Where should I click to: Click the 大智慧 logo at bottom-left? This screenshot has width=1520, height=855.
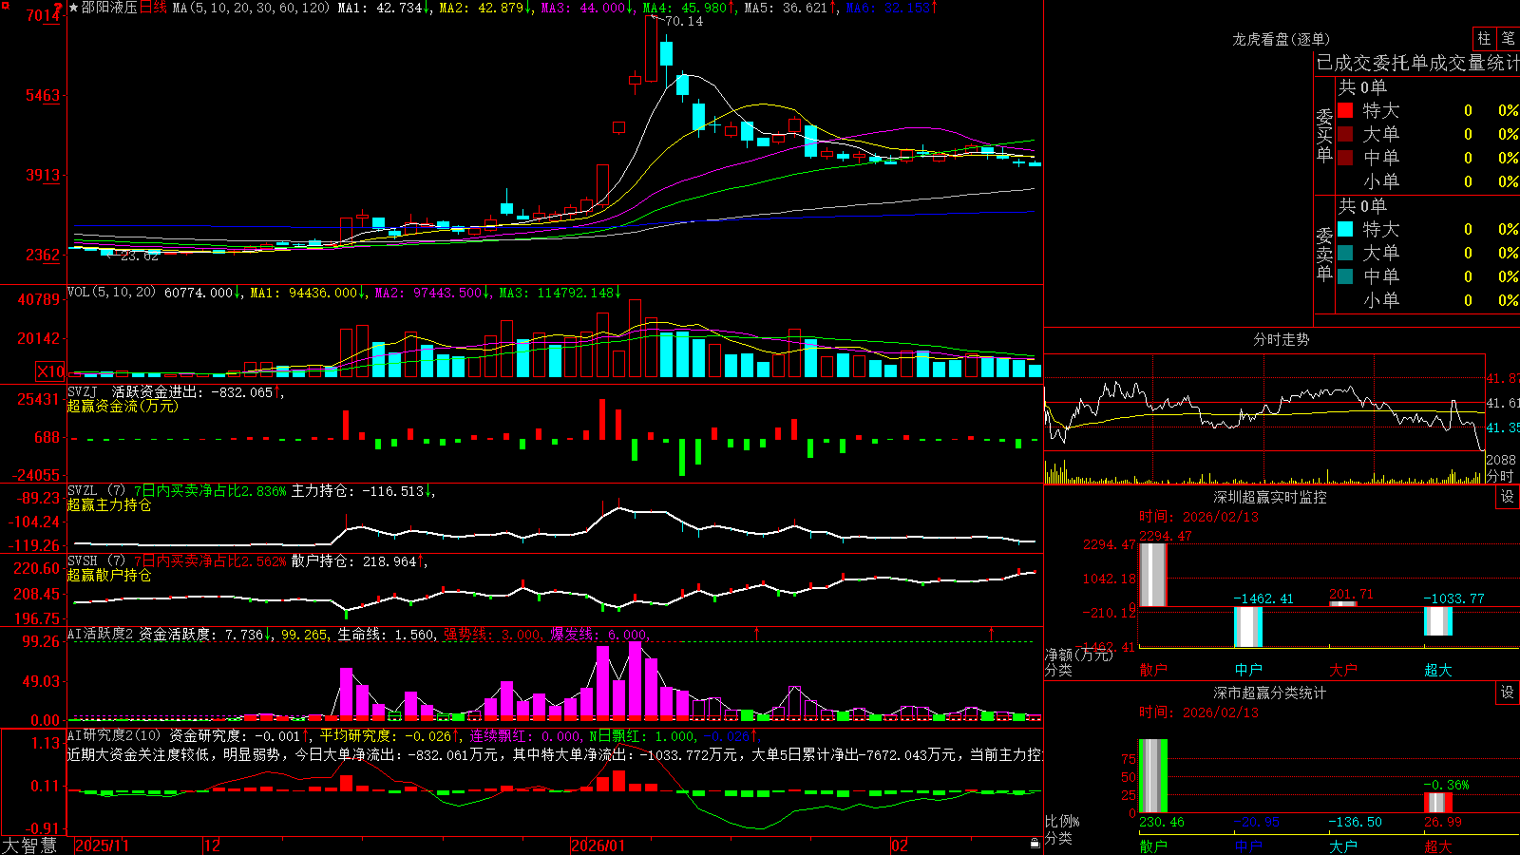29,845
